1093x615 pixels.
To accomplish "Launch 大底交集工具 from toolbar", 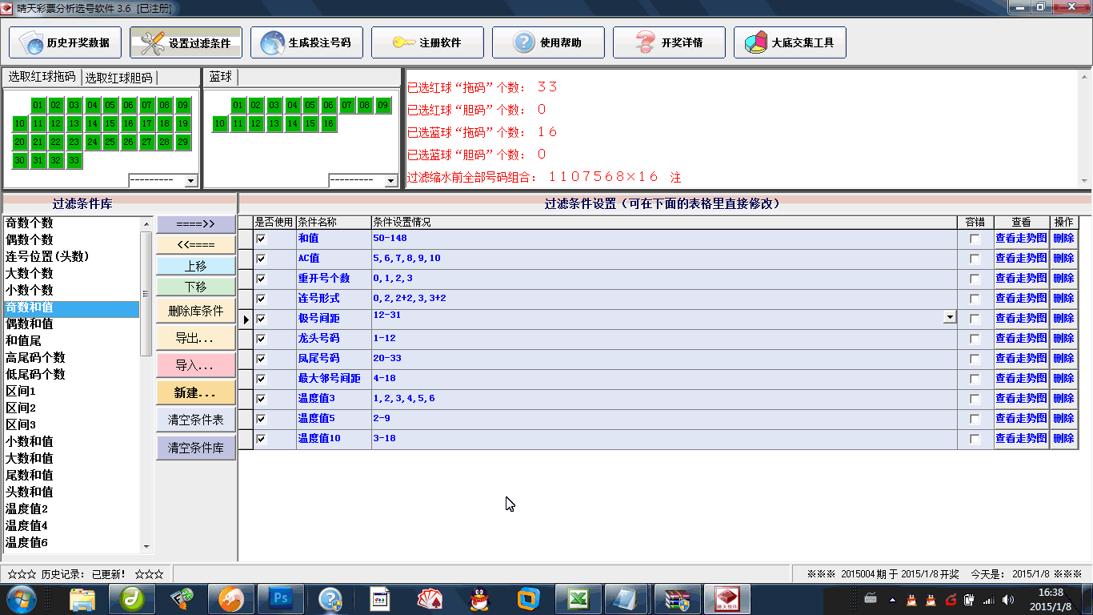I will pyautogui.click(x=790, y=42).
